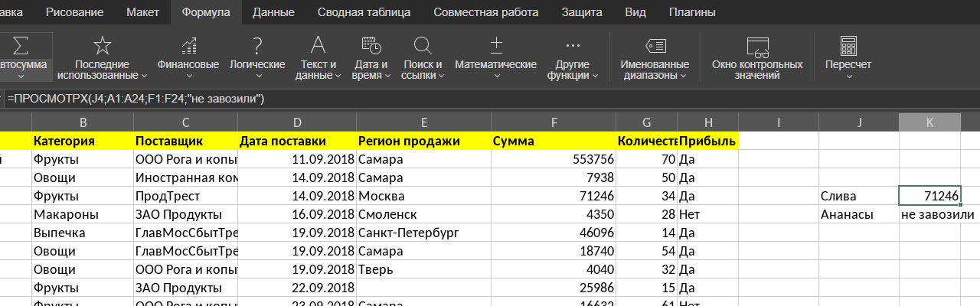Expand Именованные диапазоны dropdown label
Viewport: 980px width, 306px height.
pos(655,70)
